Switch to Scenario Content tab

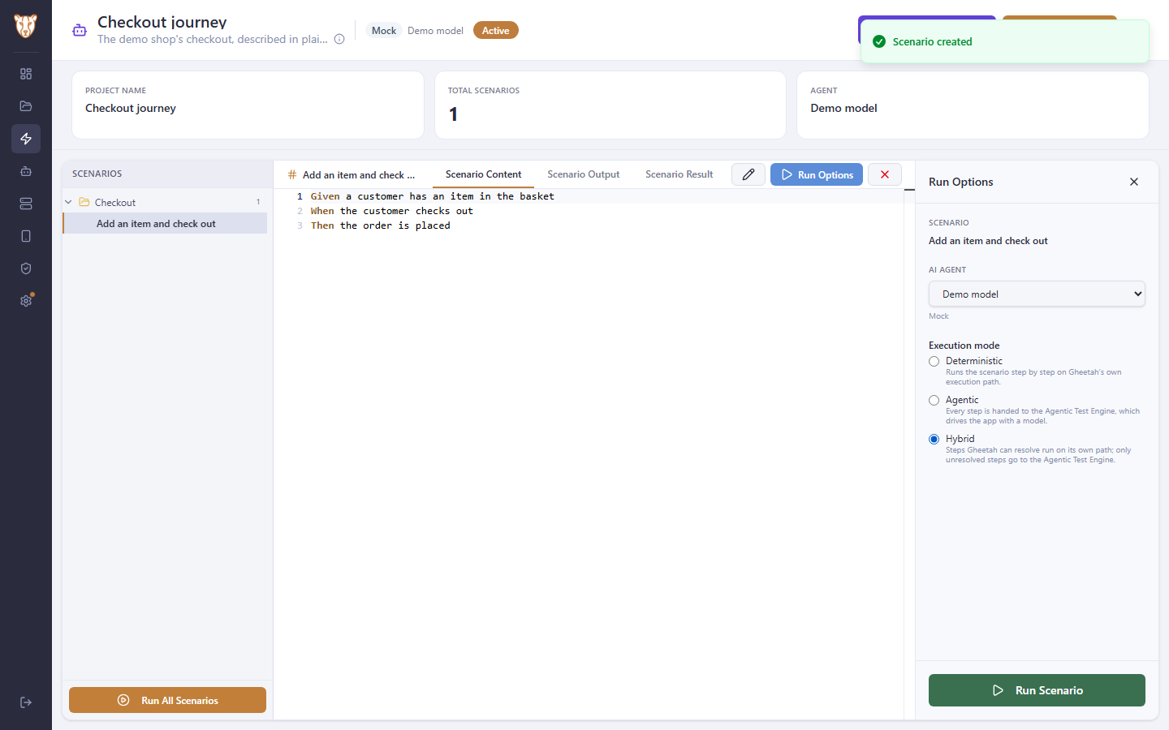(483, 174)
